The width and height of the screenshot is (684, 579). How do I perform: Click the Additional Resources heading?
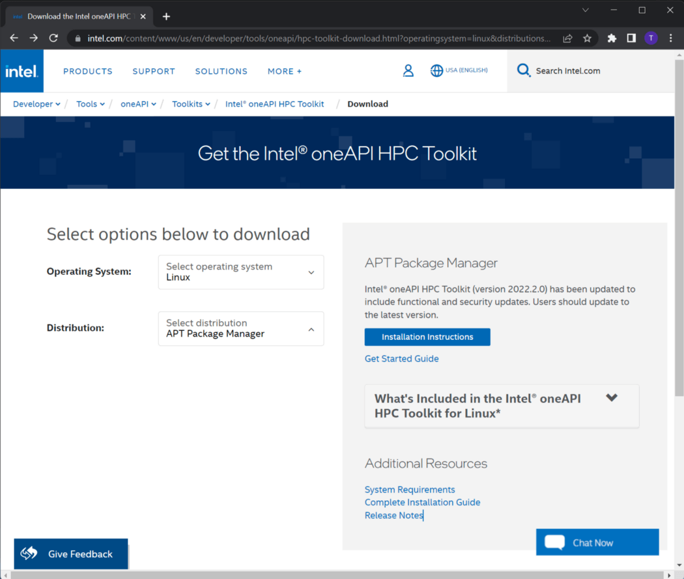(426, 463)
